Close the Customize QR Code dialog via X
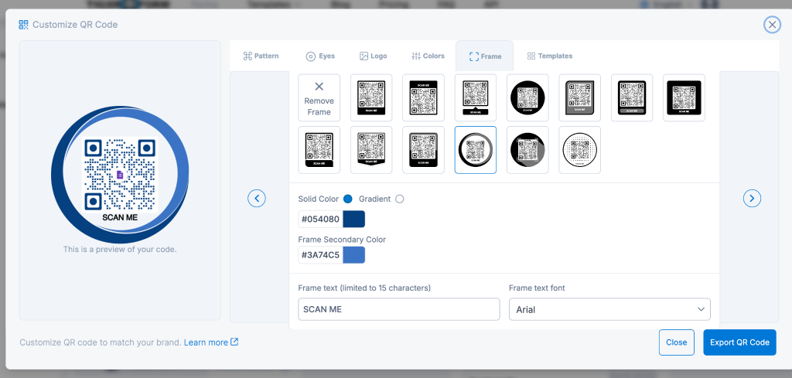 772,24
